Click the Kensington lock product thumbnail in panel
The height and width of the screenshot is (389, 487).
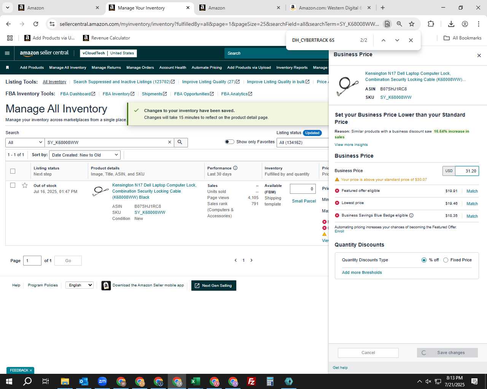(348, 86)
